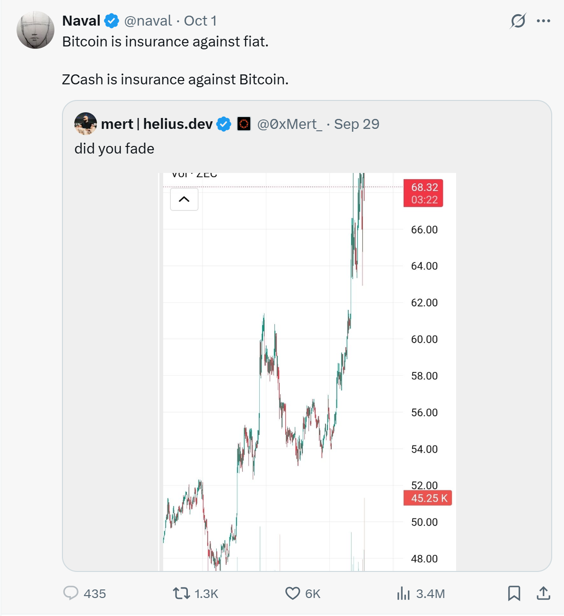Click the Naval display name
Viewport: 564px width, 616px height.
[81, 21]
